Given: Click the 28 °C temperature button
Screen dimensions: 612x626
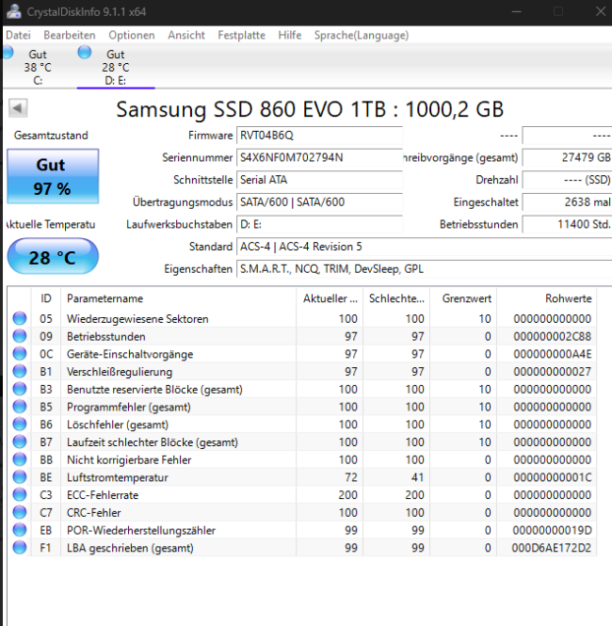Looking at the screenshot, I should pos(53,257).
